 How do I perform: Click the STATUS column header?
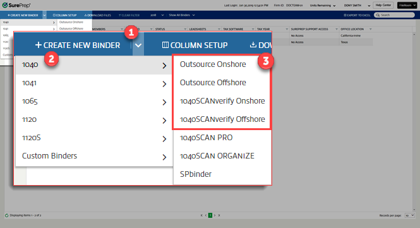tap(160, 29)
